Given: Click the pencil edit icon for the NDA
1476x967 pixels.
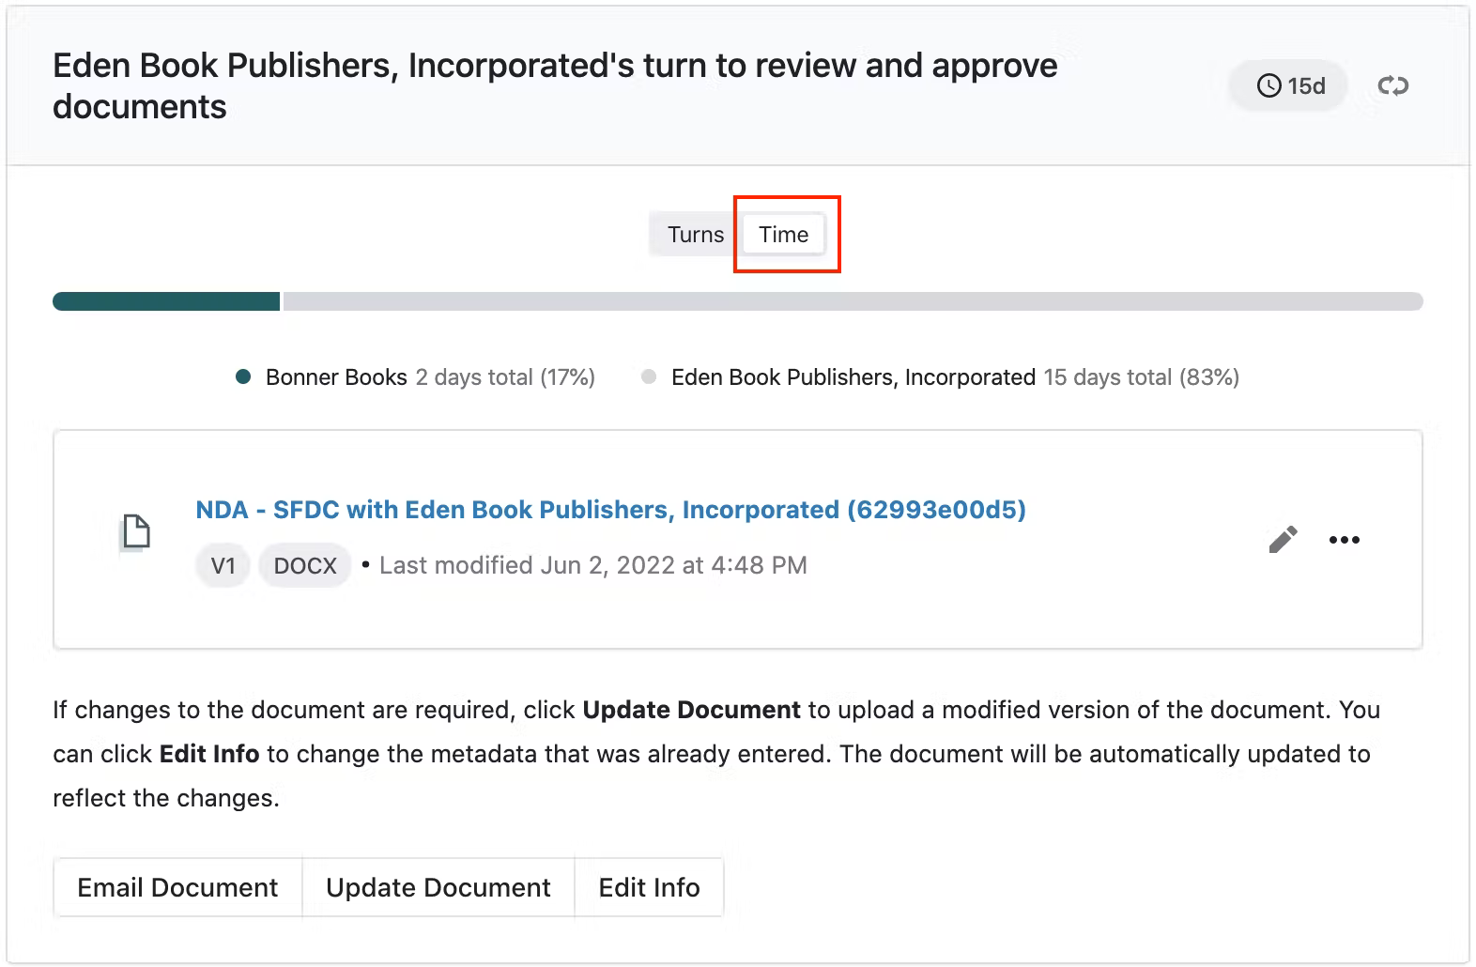Looking at the screenshot, I should [1283, 539].
